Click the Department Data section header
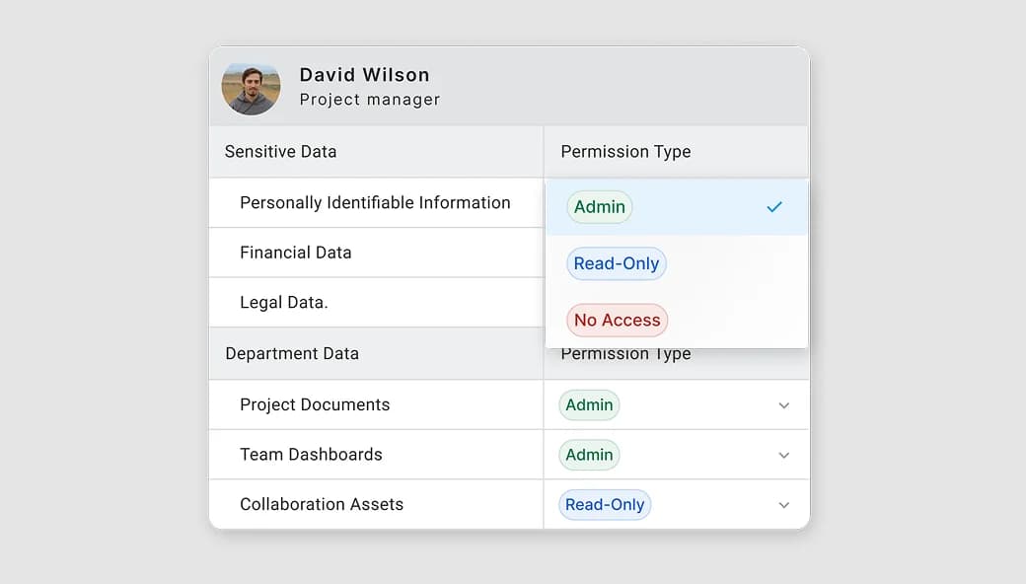 tap(292, 354)
